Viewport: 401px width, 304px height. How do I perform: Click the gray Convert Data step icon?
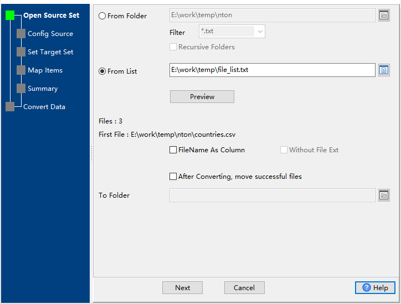coord(10,107)
